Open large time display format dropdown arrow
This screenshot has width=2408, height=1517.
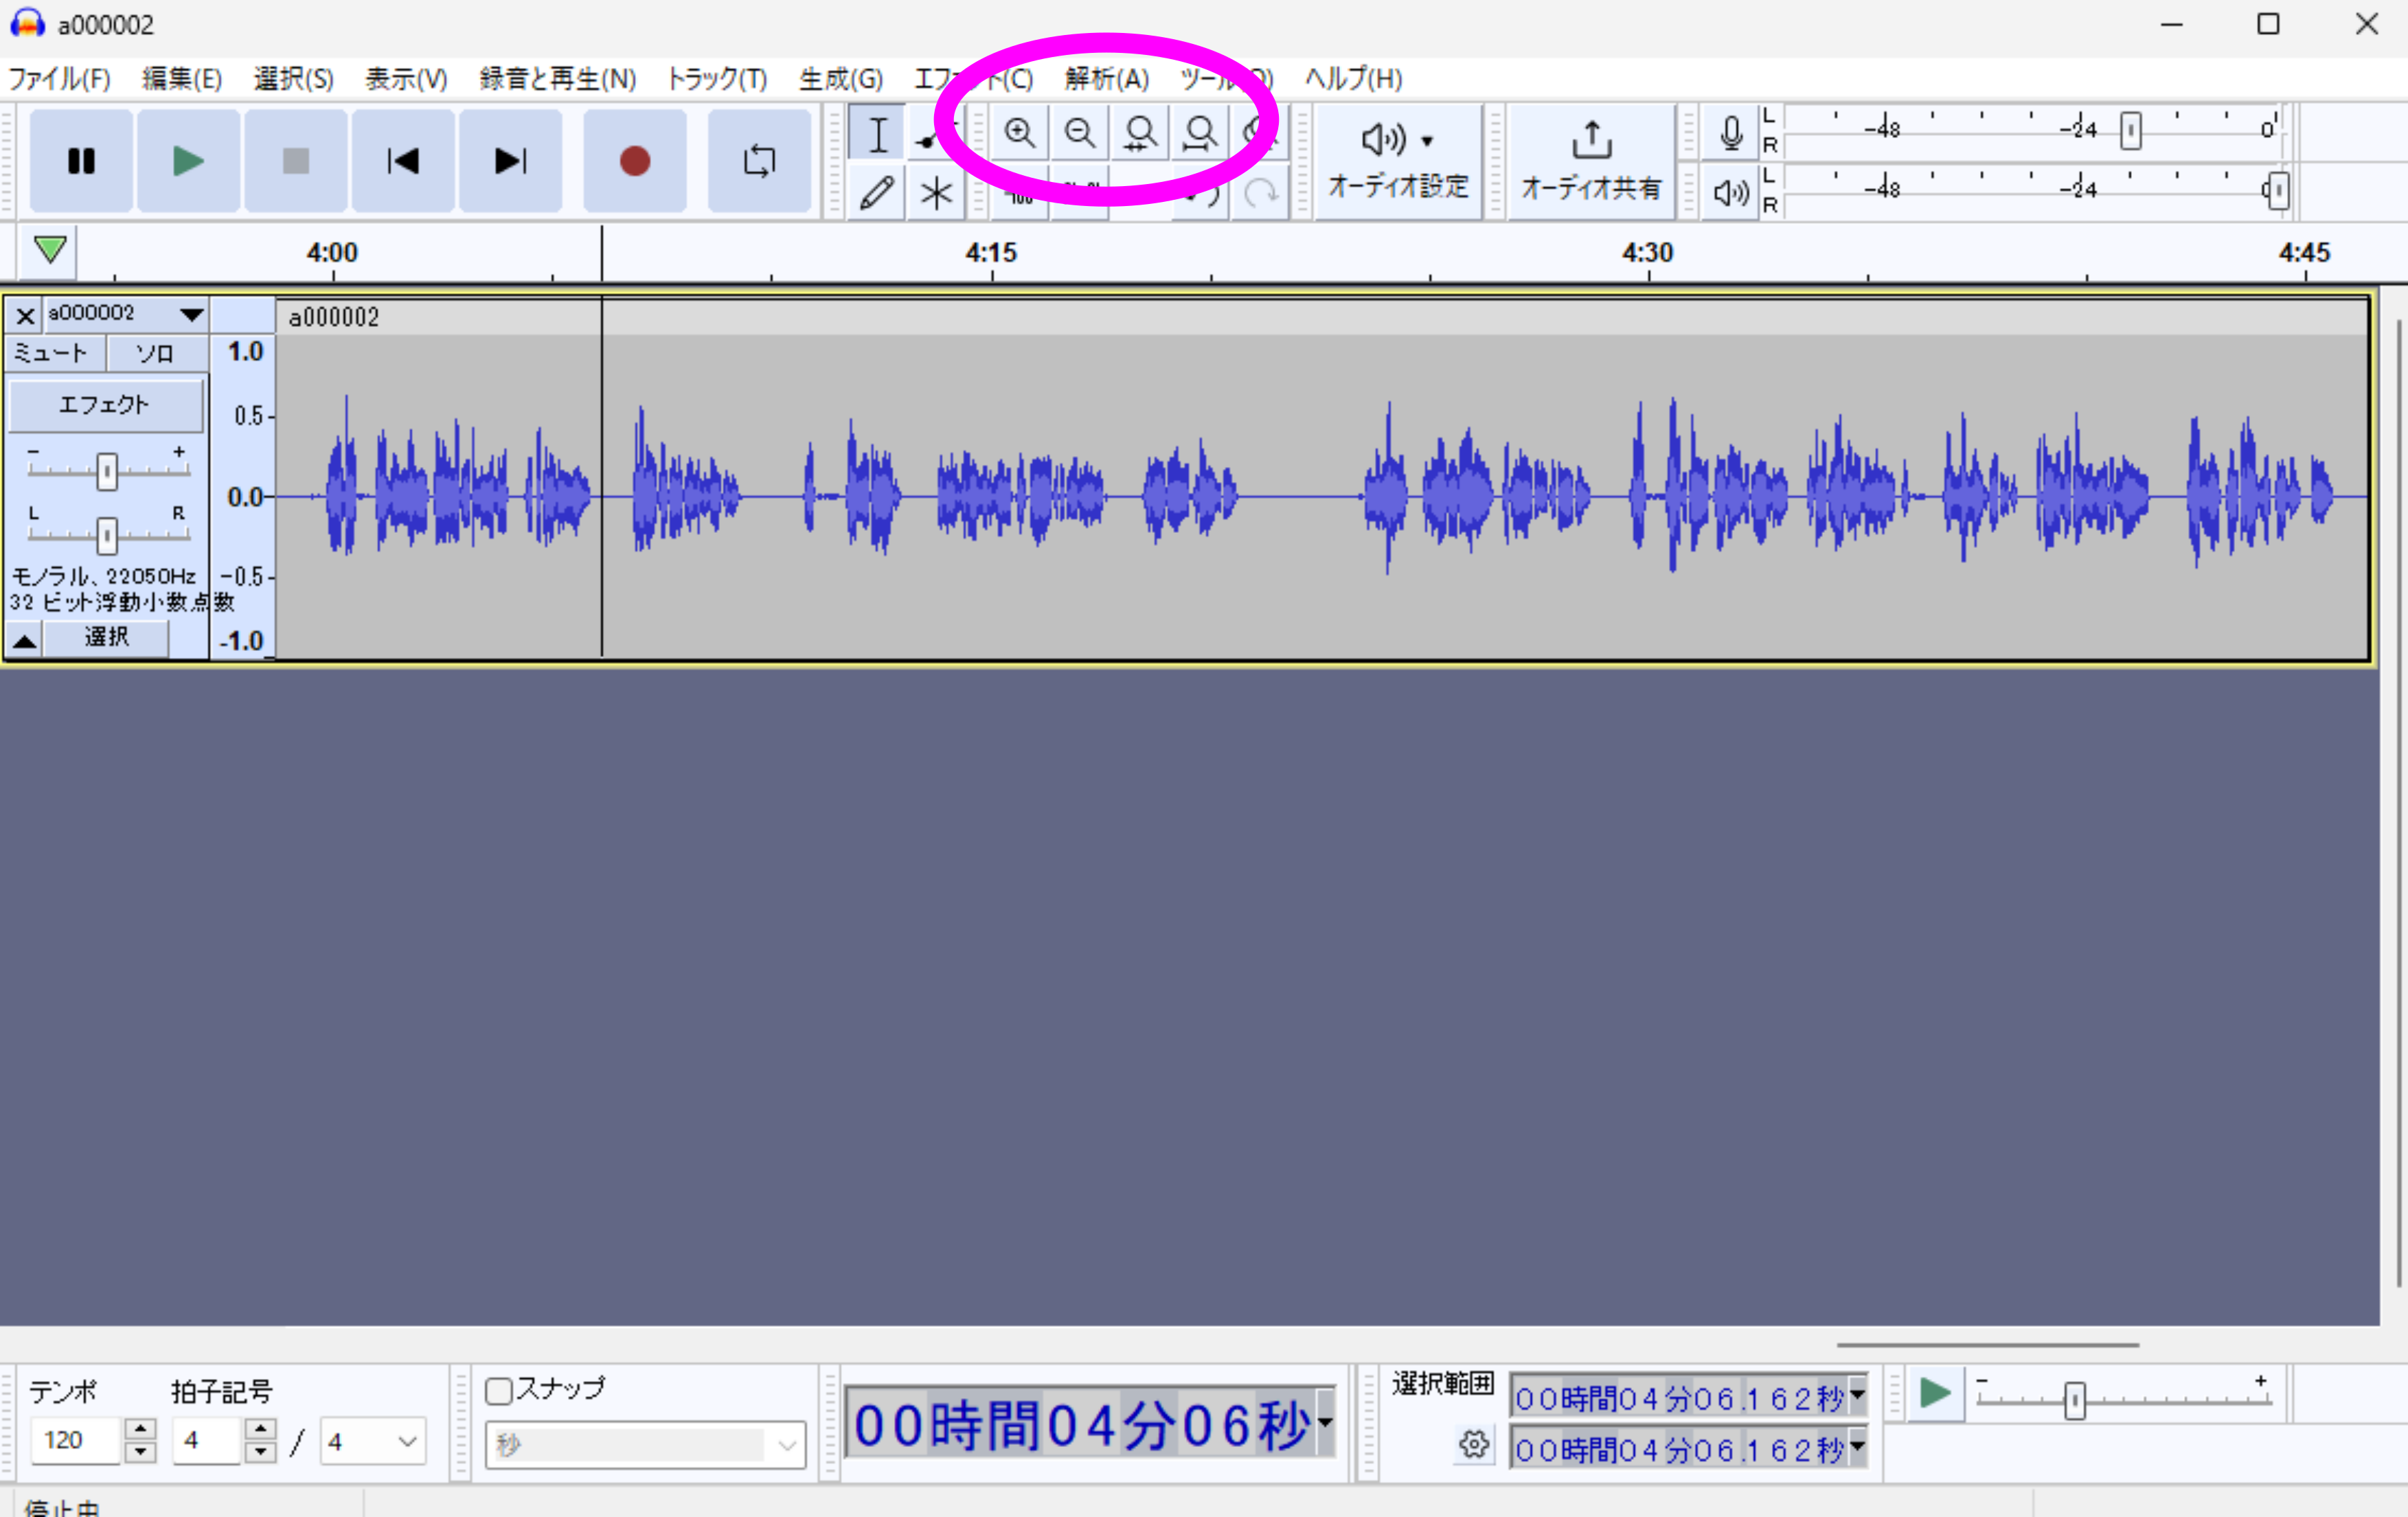1325,1422
